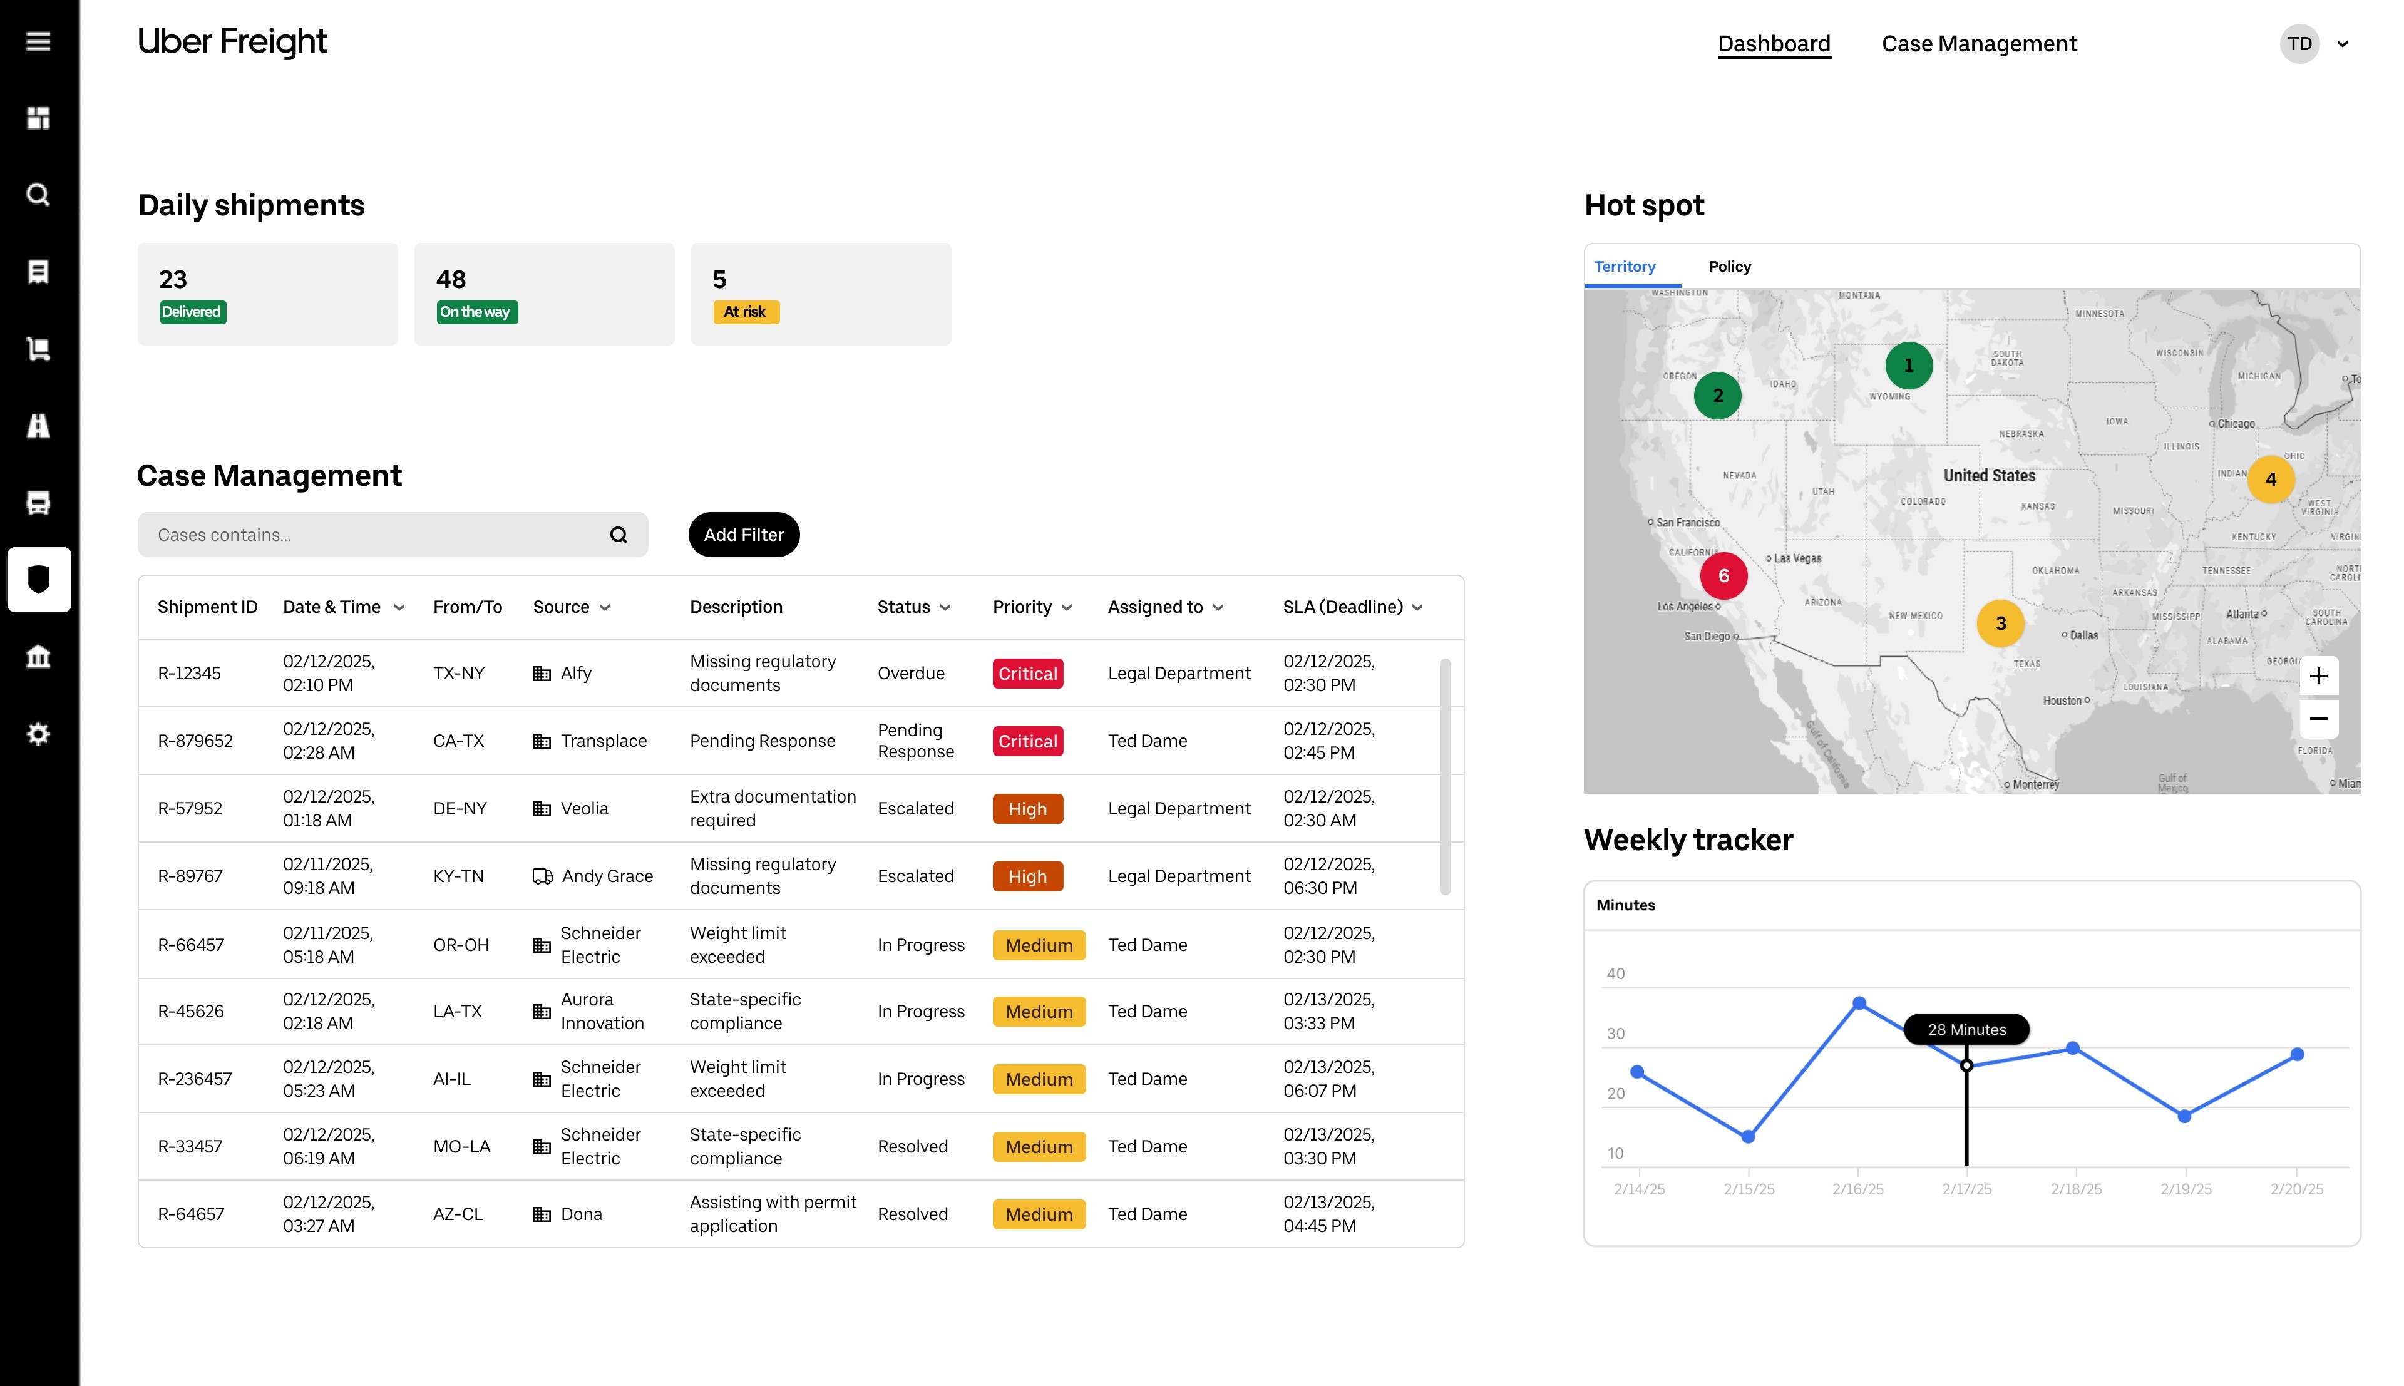Open Case Management in top navigation

1978,44
